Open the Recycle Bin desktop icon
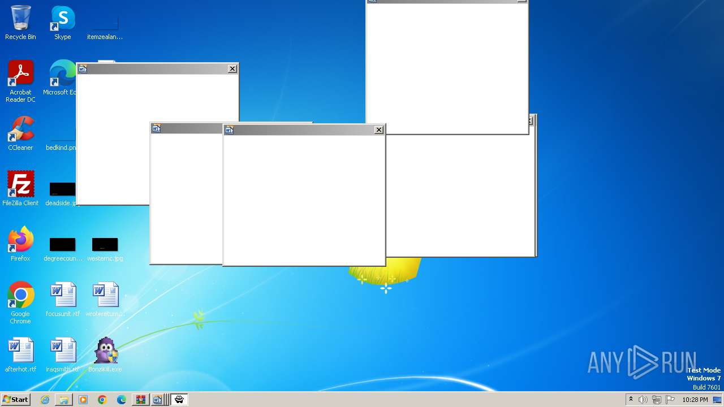Image resolution: width=724 pixels, height=407 pixels. (20, 23)
